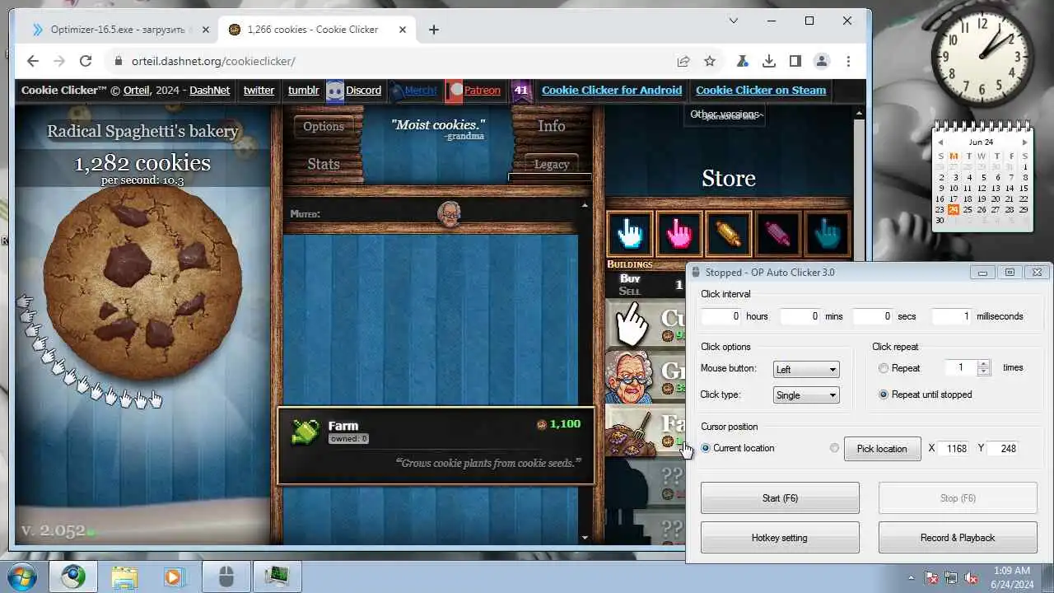
Task: Buy the cyan cursor upgrade in Store
Action: pos(630,234)
